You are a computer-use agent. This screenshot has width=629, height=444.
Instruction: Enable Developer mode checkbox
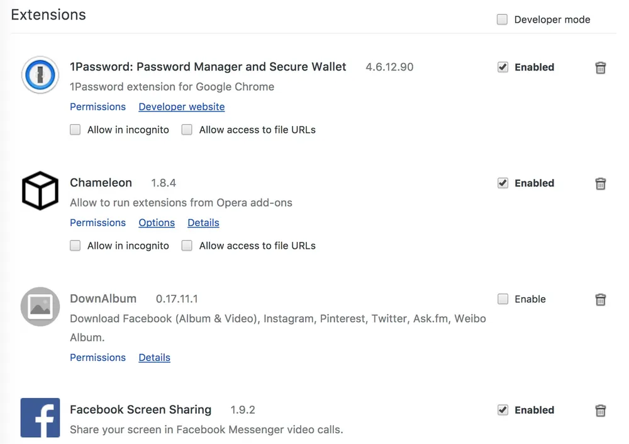point(502,20)
